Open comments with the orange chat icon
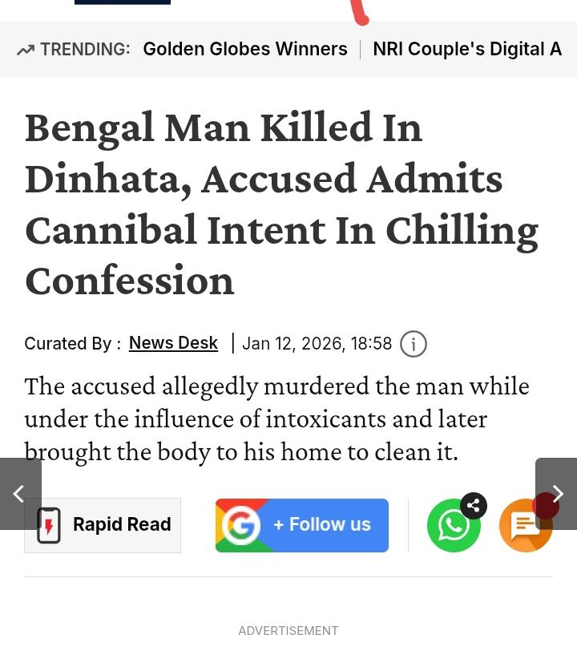Screen dimensions: 577x651 524,528
